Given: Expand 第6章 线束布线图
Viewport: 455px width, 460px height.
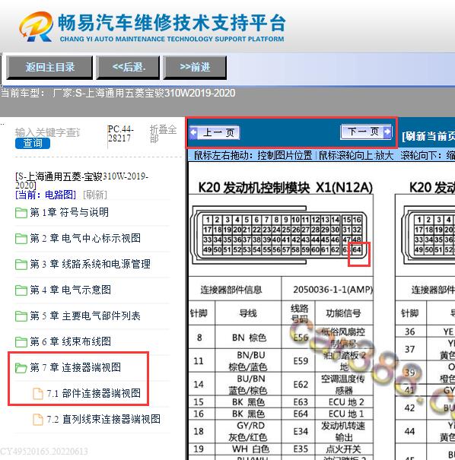Looking at the screenshot, I should [x=71, y=341].
